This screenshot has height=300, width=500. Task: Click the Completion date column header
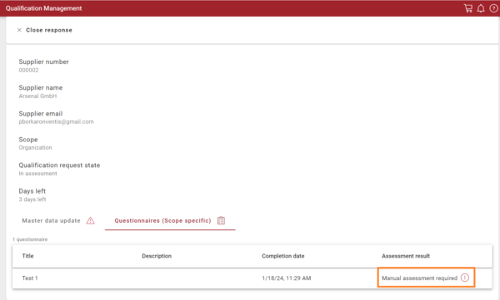(x=282, y=256)
